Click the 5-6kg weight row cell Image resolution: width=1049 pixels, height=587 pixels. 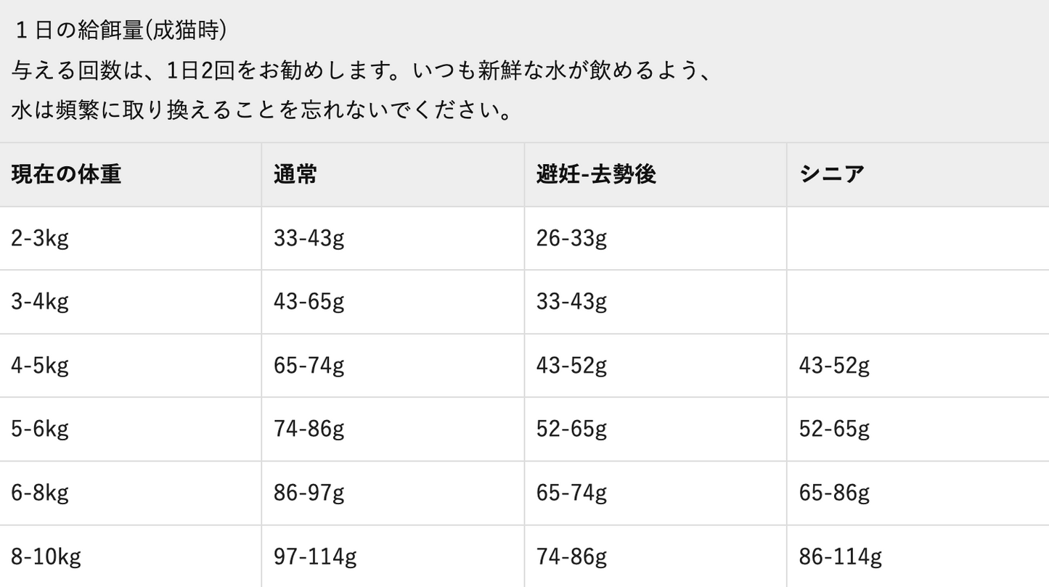[x=40, y=429]
